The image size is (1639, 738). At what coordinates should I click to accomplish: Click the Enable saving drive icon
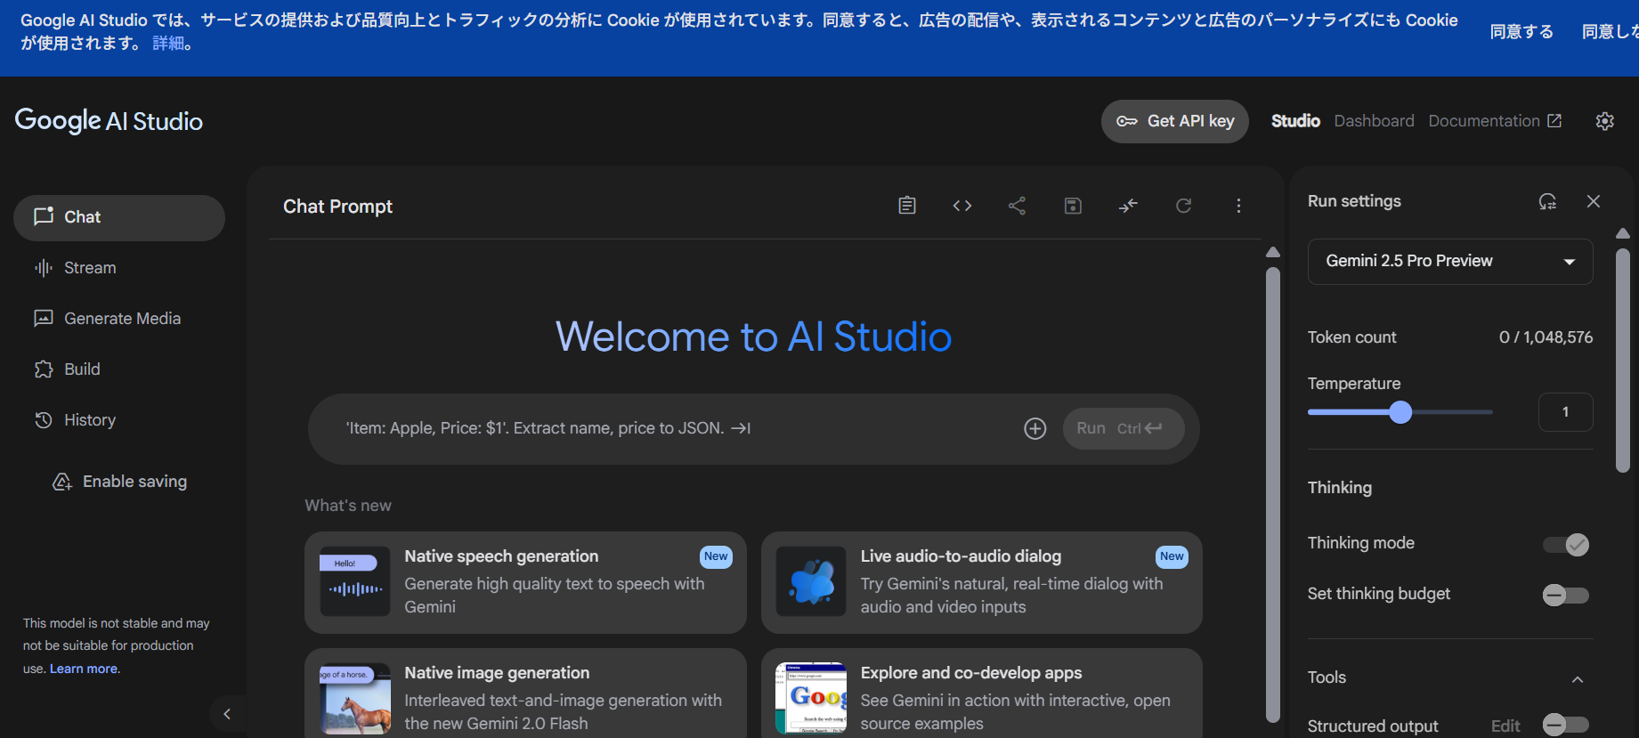point(62,482)
